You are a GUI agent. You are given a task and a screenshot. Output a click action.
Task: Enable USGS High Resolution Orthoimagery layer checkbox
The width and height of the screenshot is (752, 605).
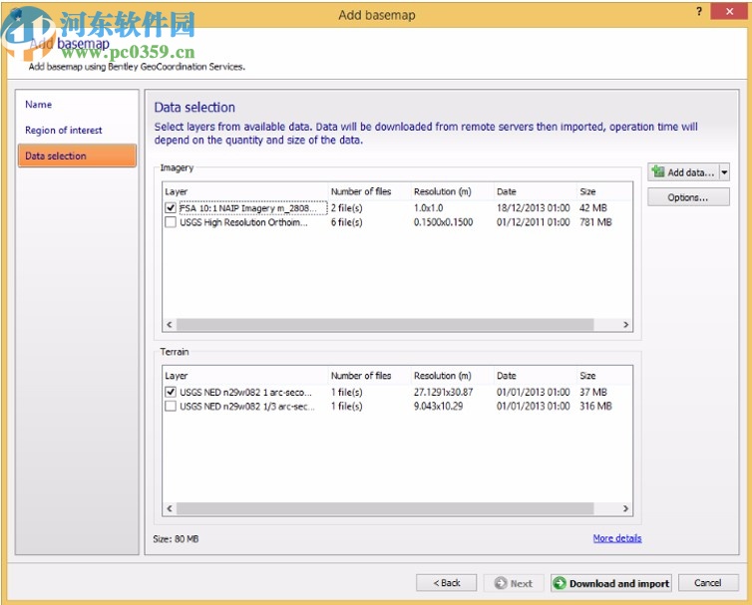pos(171,222)
